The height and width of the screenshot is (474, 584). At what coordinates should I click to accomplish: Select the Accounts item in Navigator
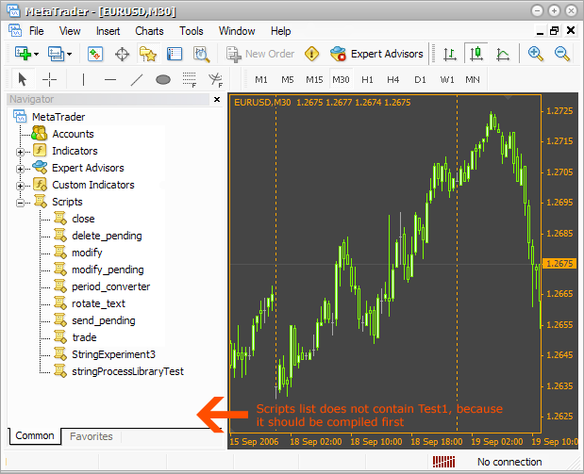73,134
